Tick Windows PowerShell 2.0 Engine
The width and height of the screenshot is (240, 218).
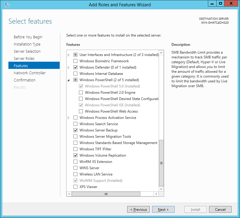click(x=81, y=93)
